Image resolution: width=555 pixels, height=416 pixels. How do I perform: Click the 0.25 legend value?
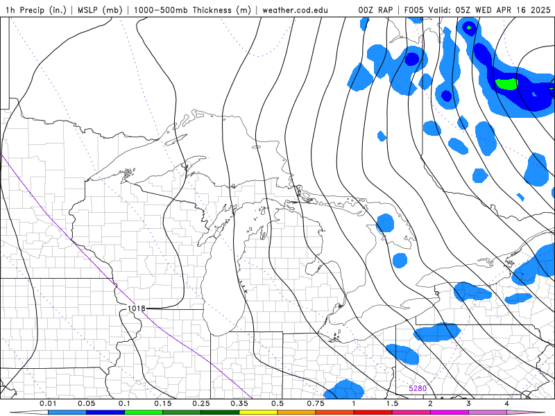coord(201,404)
